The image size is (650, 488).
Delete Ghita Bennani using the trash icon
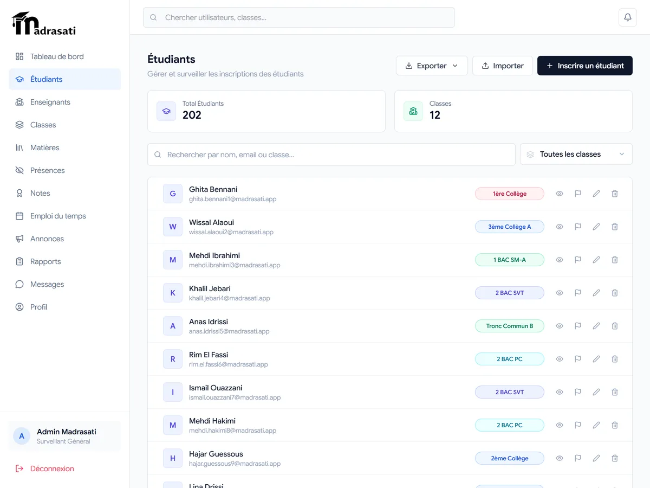(x=615, y=194)
